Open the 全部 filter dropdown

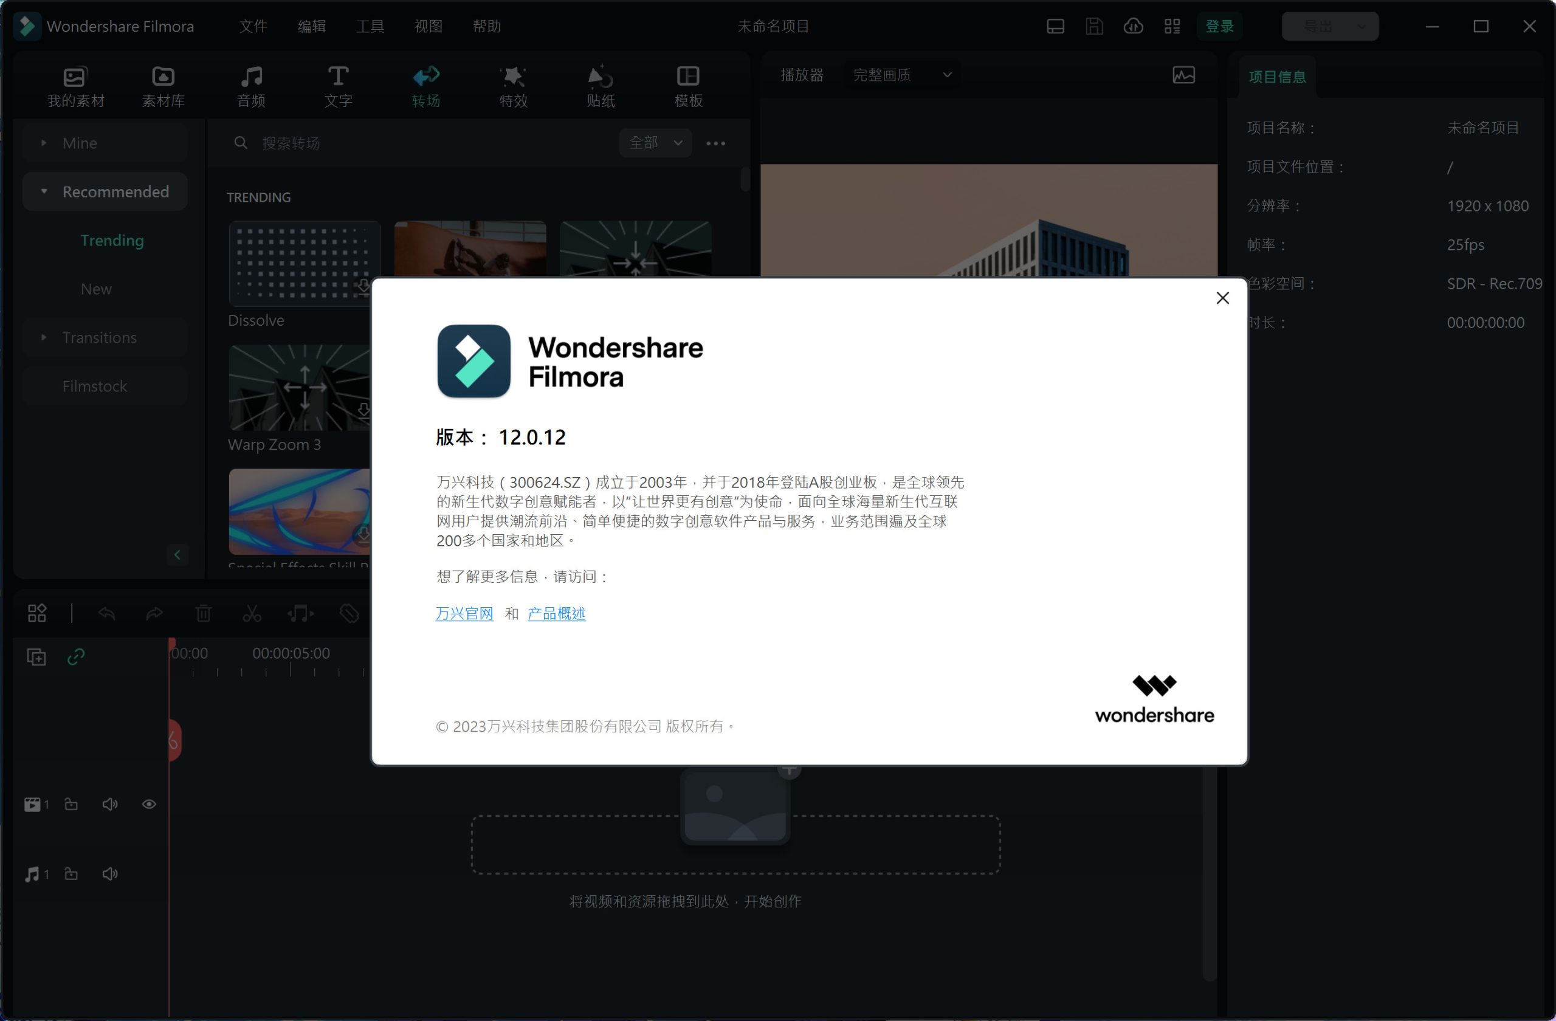tap(655, 142)
